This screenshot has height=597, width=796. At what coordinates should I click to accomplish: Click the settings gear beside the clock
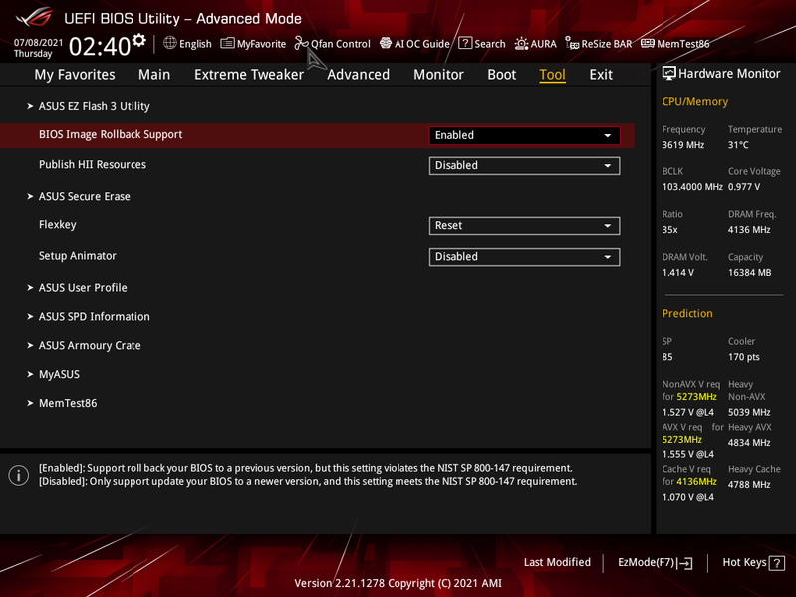(x=139, y=40)
